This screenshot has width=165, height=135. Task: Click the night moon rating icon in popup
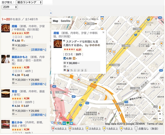point(65,58)
